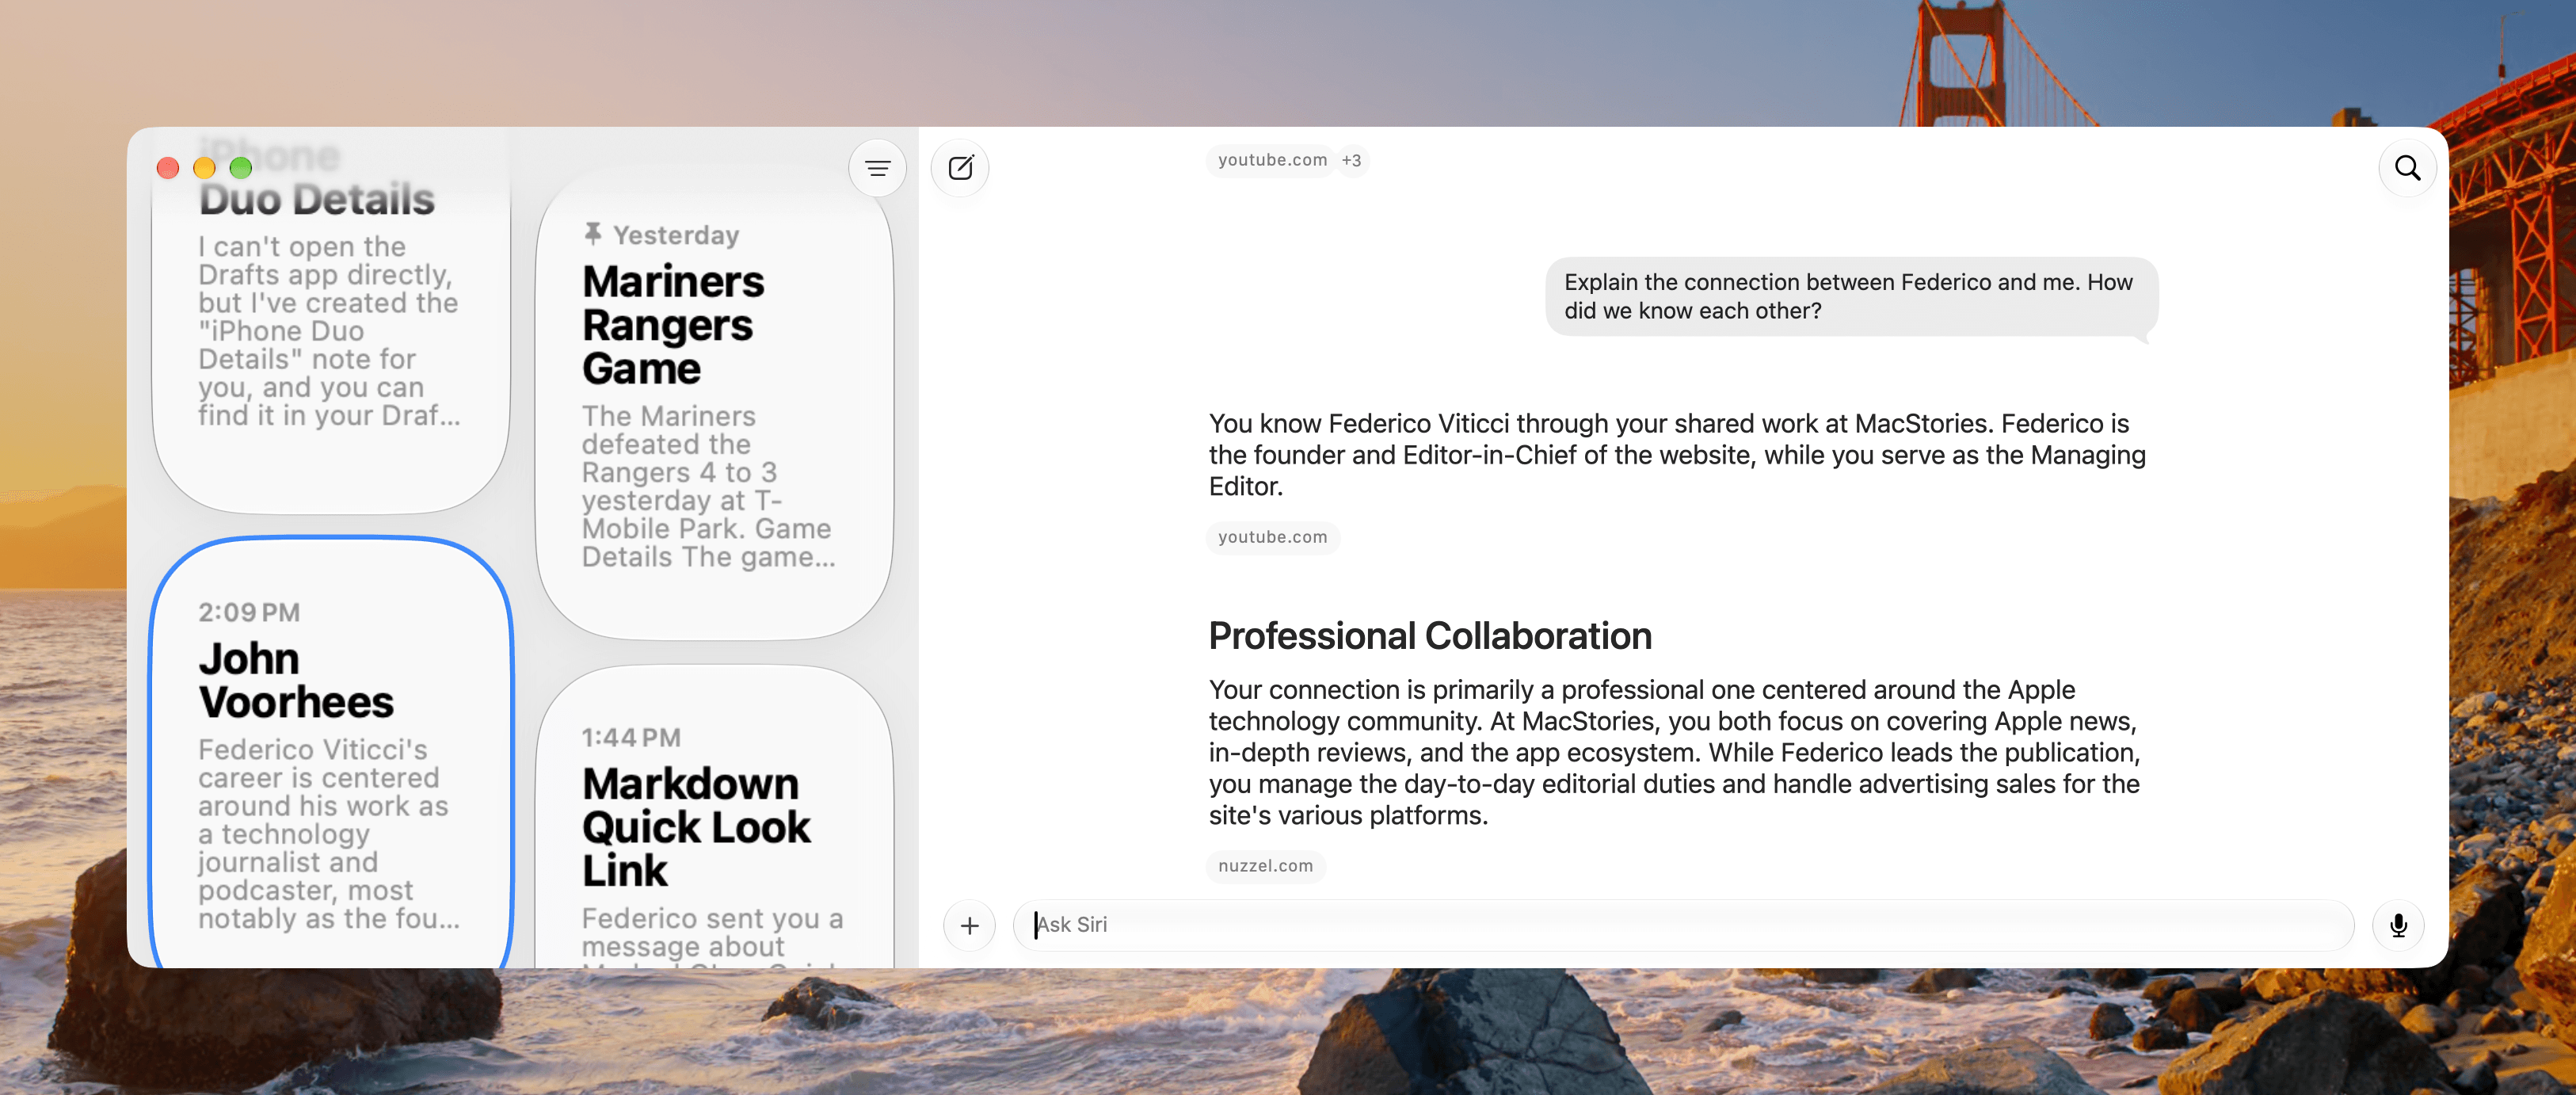Activate the microphone dictation button
Image resolution: width=2576 pixels, height=1095 pixels.
[2398, 925]
